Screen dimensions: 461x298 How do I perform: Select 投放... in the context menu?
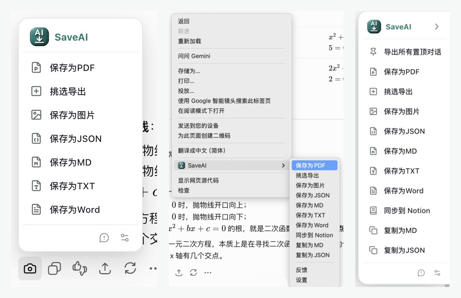tap(186, 91)
